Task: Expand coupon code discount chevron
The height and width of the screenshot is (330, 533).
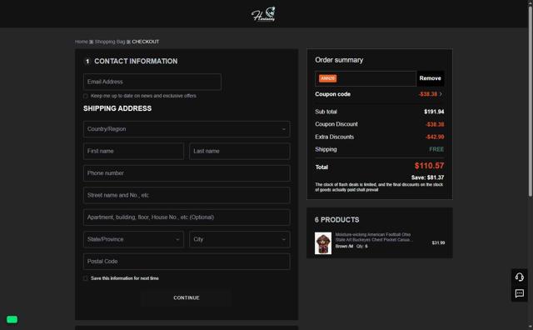Action: tap(441, 94)
